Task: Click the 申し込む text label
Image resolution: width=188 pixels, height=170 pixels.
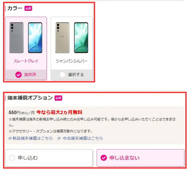Action: (x=28, y=158)
